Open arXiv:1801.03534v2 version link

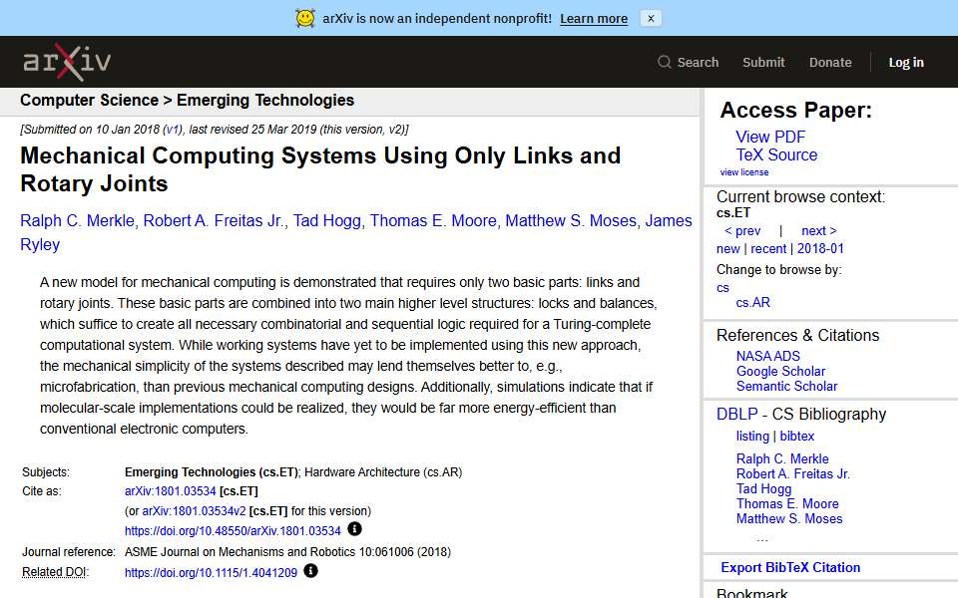point(194,510)
